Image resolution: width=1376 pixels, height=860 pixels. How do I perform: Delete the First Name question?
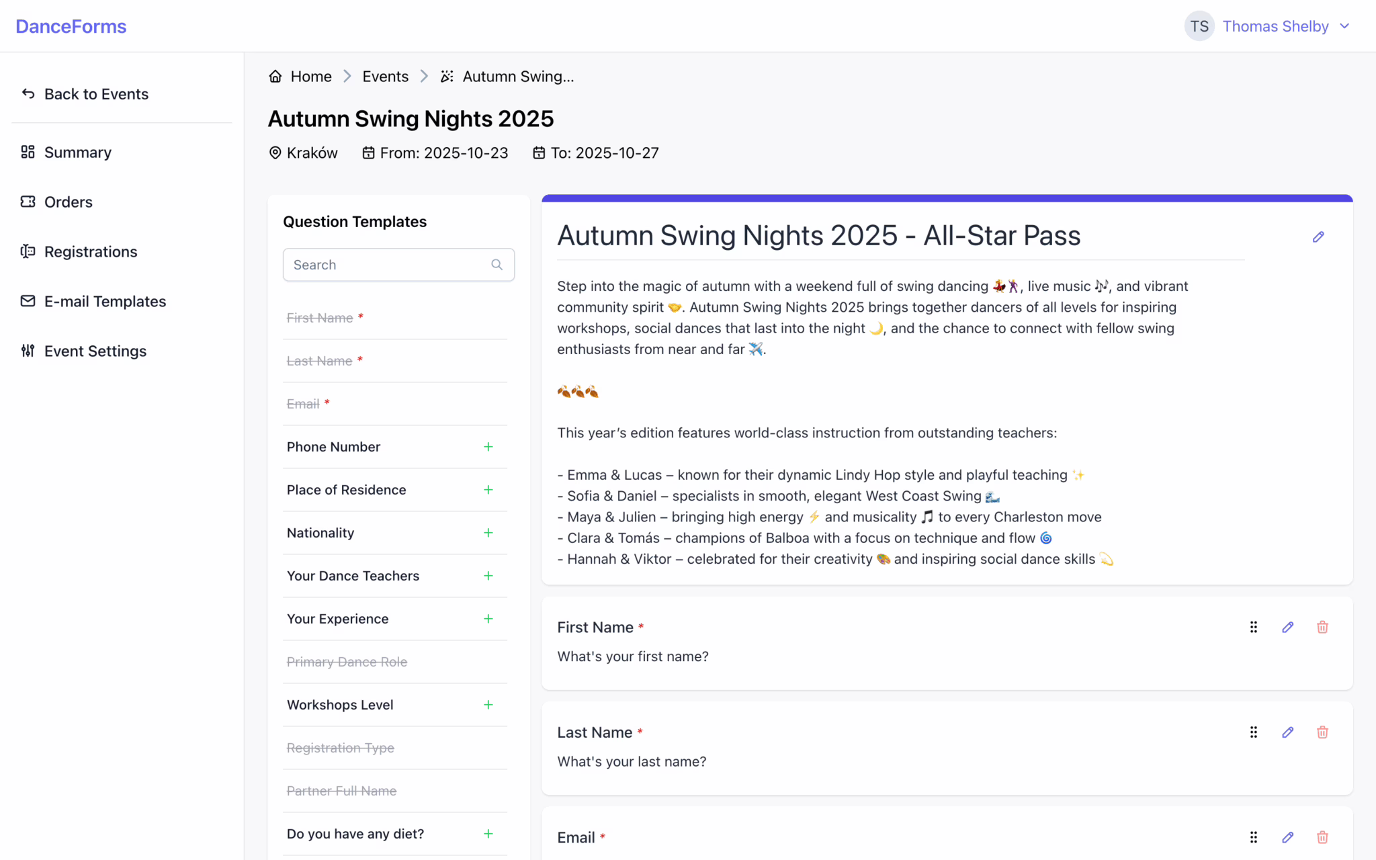tap(1322, 627)
